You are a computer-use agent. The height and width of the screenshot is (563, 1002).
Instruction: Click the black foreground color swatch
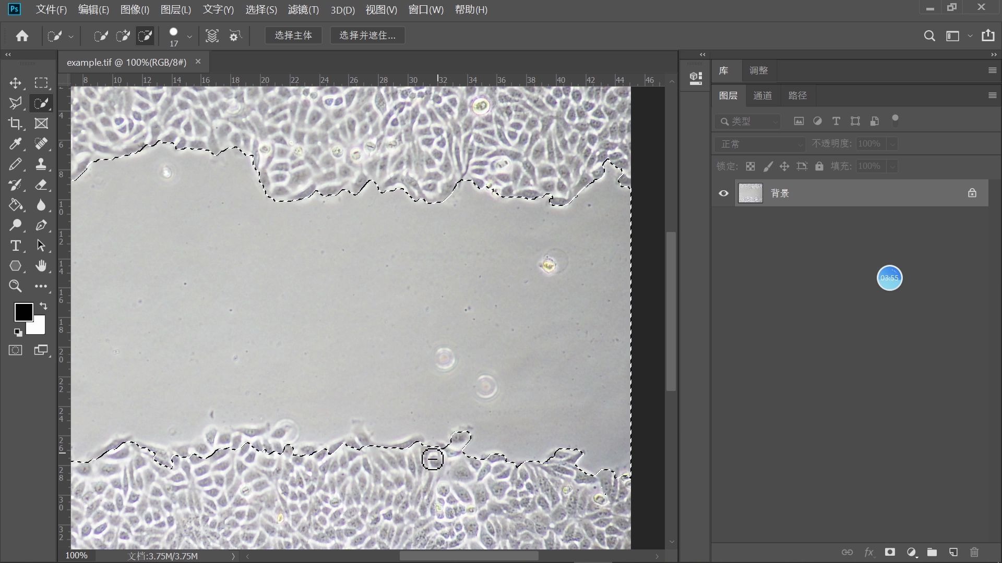[23, 312]
